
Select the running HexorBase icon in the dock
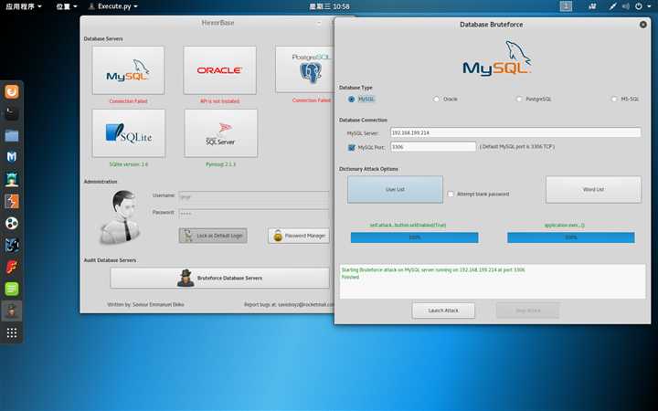pyautogui.click(x=12, y=311)
